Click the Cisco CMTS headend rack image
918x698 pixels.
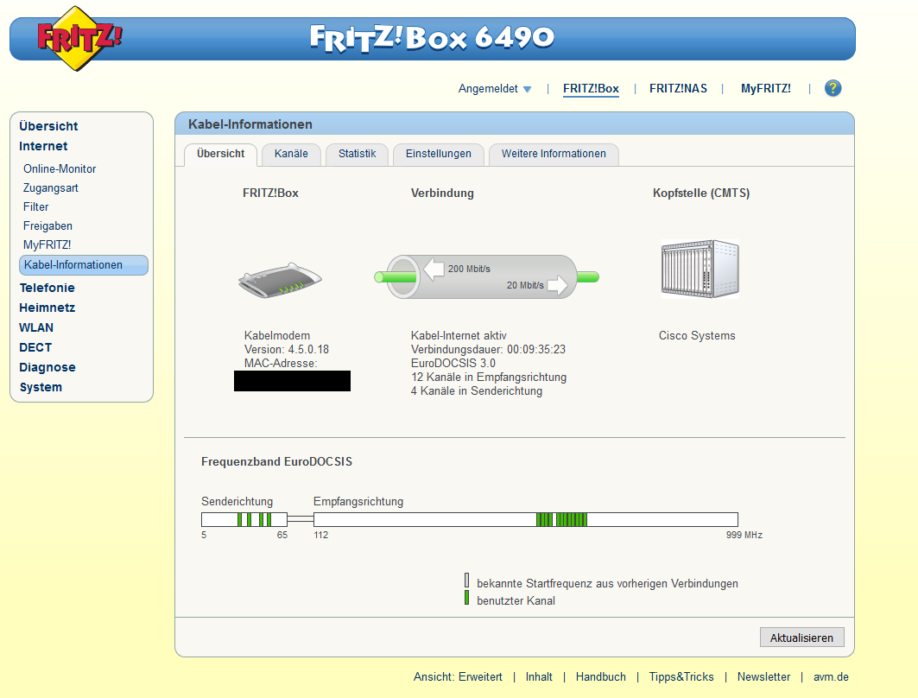(700, 270)
